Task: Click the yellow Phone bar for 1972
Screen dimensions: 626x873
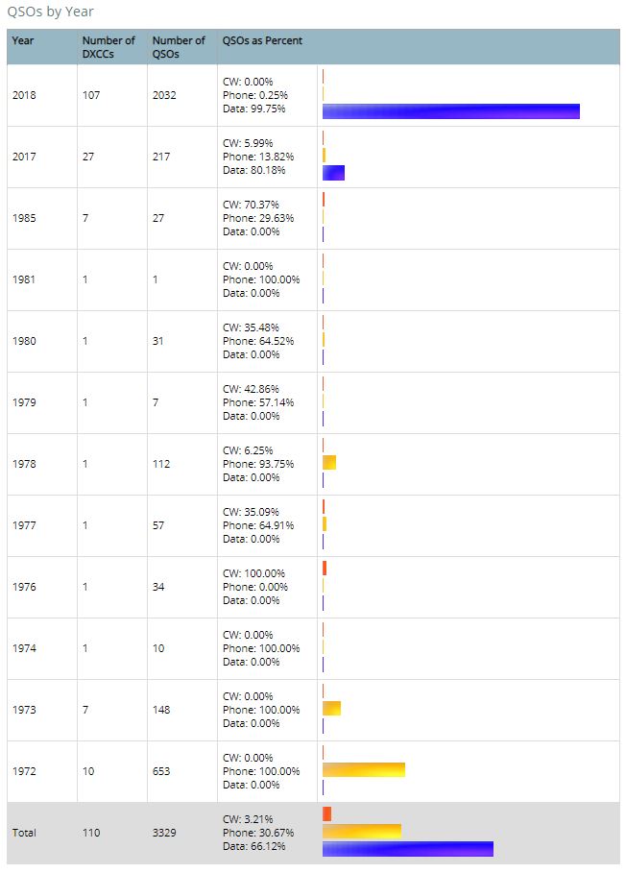Action: pyautogui.click(x=364, y=770)
